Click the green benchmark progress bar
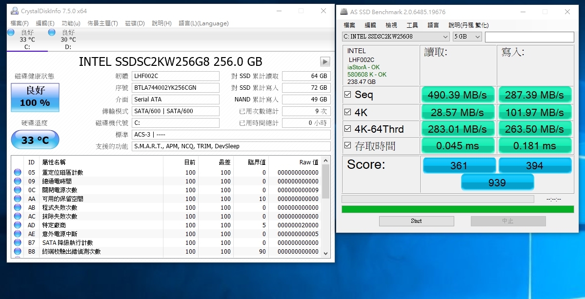Image resolution: width=585 pixels, height=299 pixels. (x=458, y=209)
